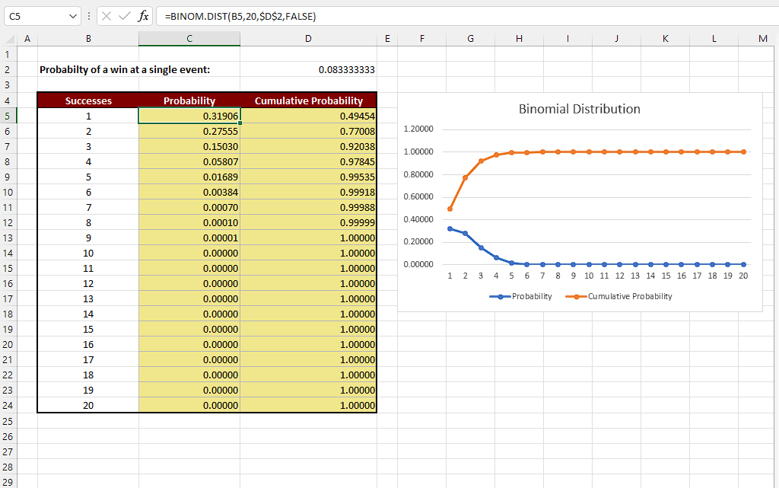Select row 2 header
779x488 pixels.
point(8,69)
